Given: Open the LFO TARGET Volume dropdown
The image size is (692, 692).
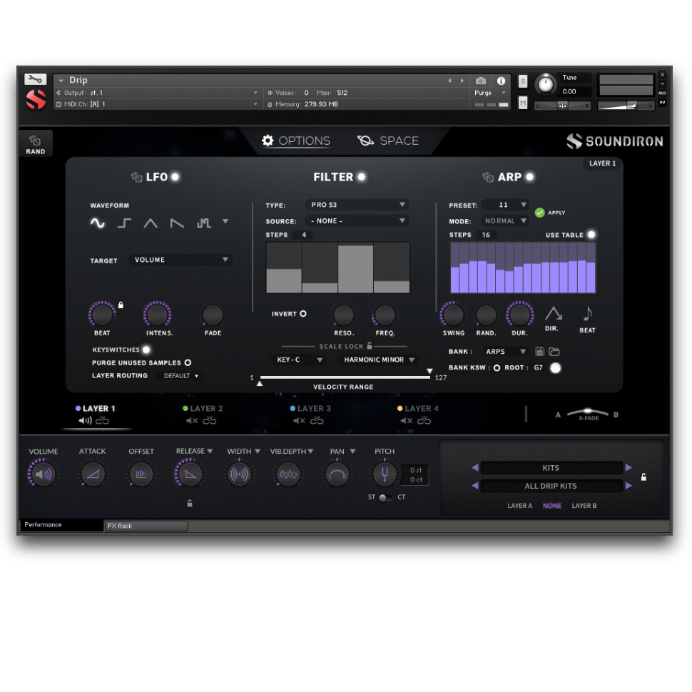Looking at the screenshot, I should pos(180,260).
